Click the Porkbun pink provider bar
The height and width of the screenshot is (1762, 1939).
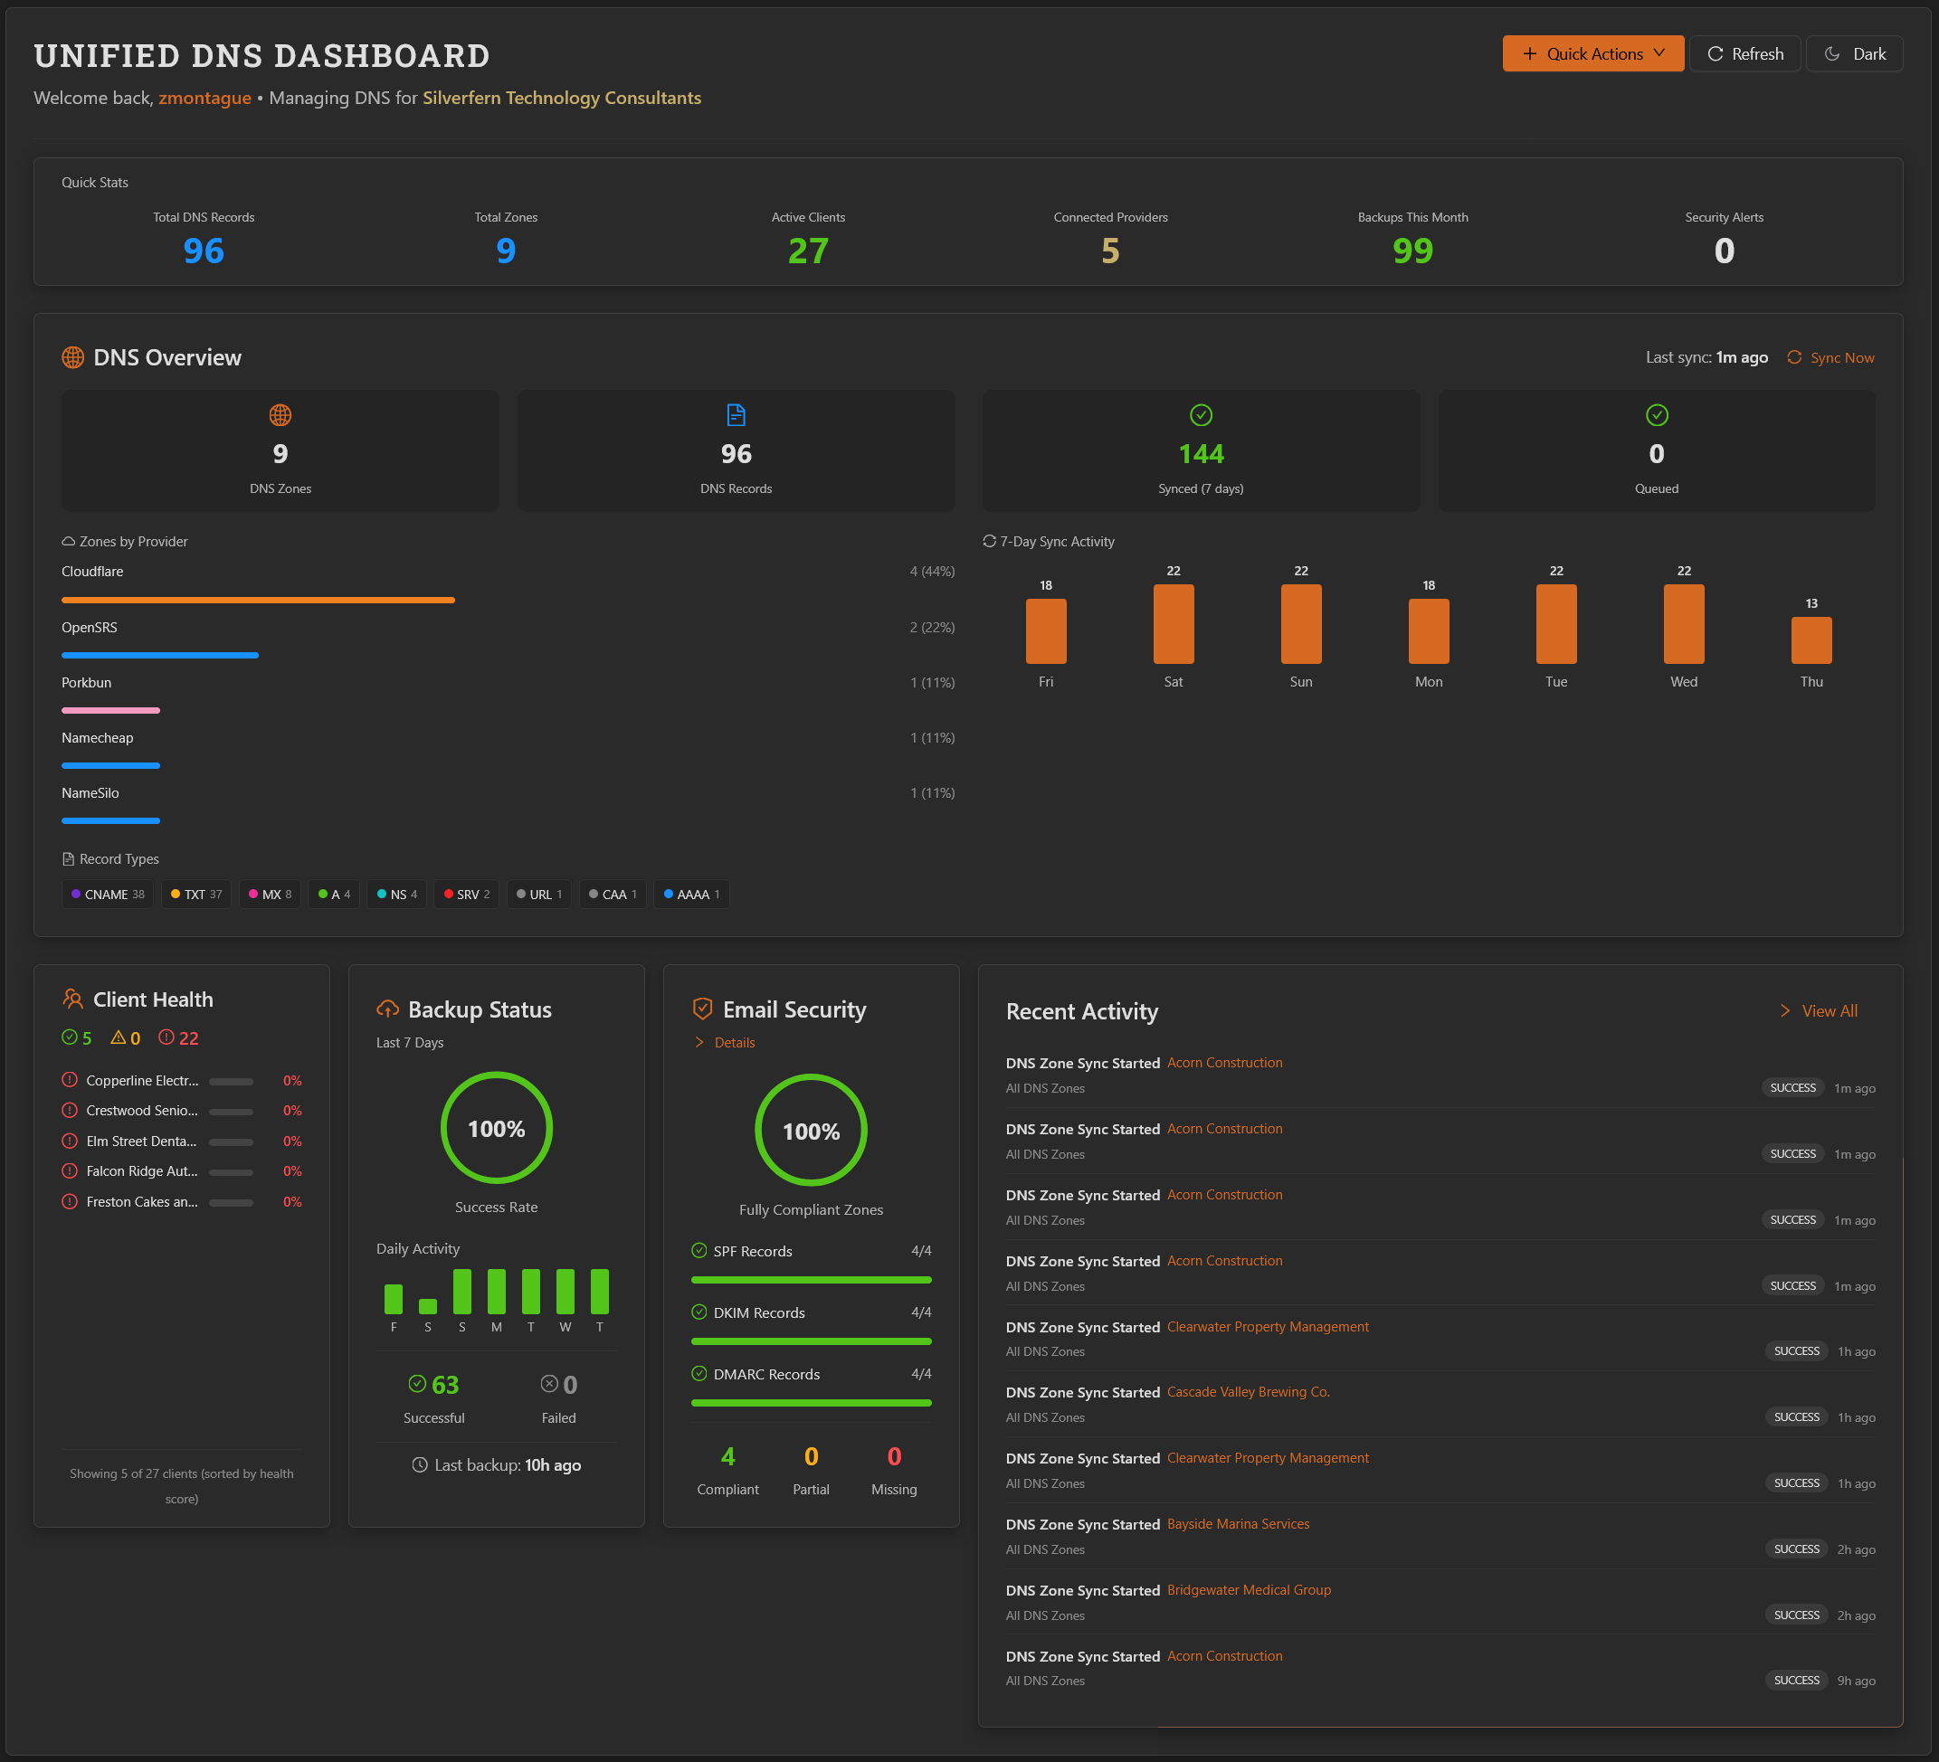click(x=110, y=710)
